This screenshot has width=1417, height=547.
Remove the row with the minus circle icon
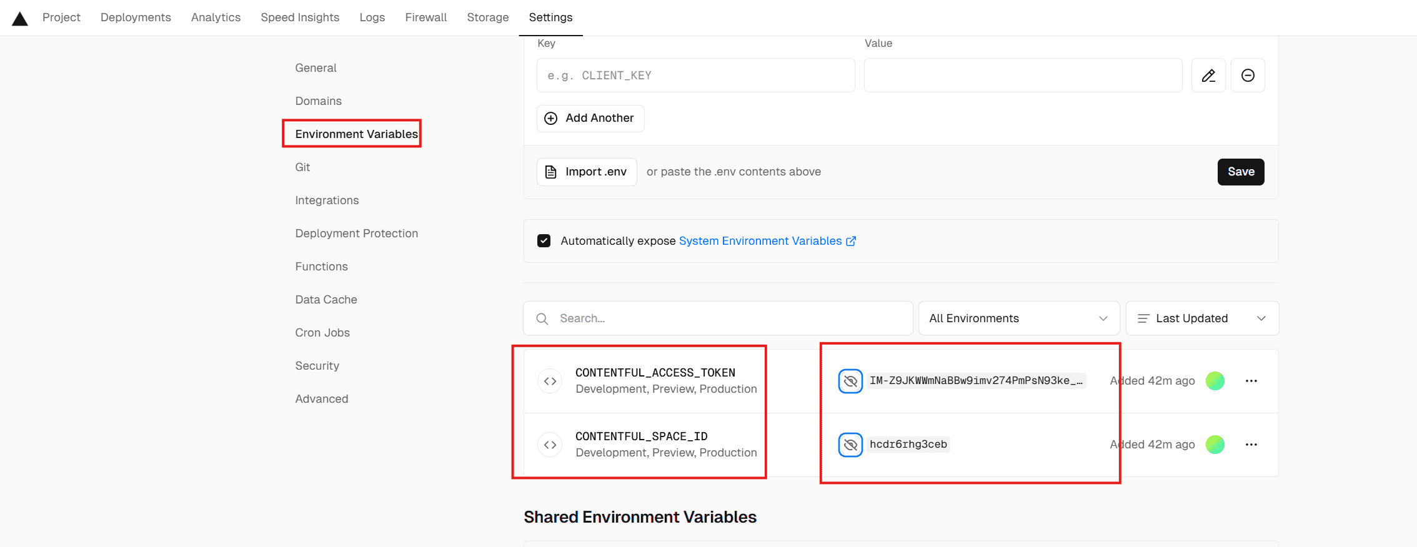[x=1248, y=76]
